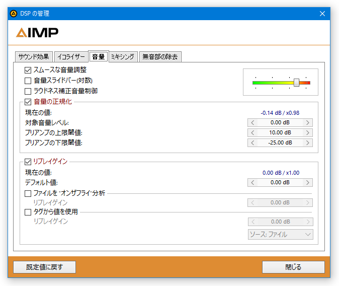Viewport: 339px width, 286px height.
Task: Click the デフォルト値 0.00 dB field
Action: pos(280,182)
